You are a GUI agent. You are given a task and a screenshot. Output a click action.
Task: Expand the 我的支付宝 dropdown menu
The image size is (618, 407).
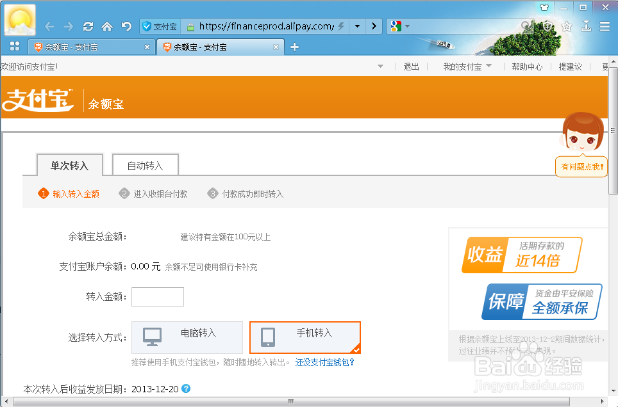point(466,66)
